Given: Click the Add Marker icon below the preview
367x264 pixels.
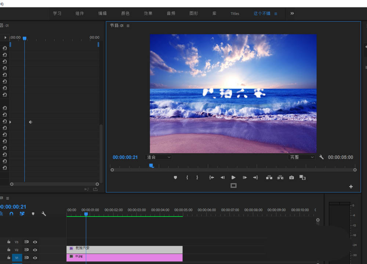Looking at the screenshot, I should (x=175, y=177).
